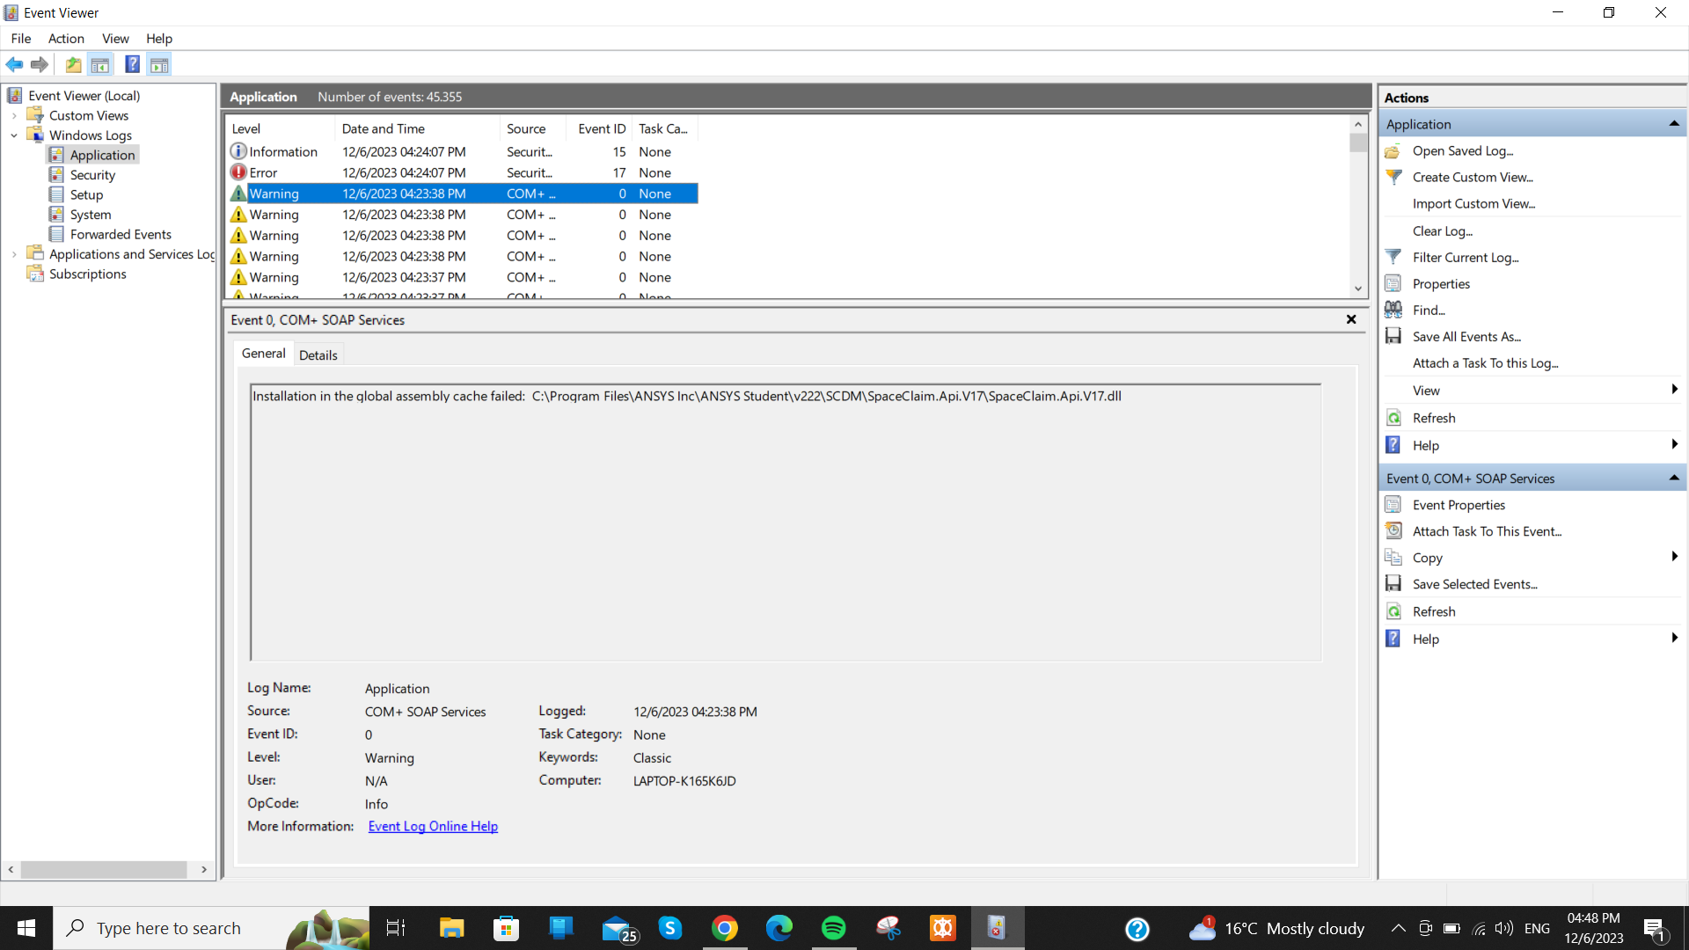Click the Filter Current Log funnel icon
1689x950 pixels.
[x=1393, y=257]
